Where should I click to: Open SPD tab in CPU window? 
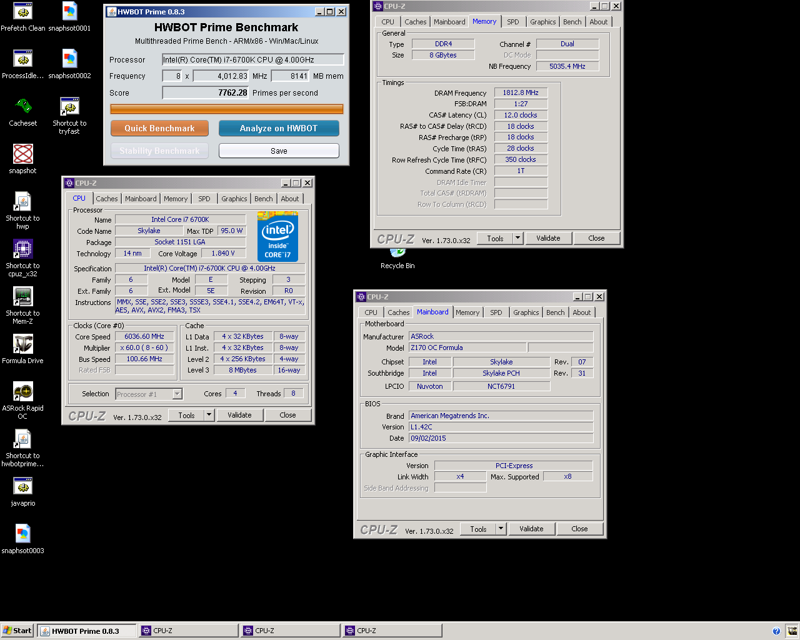point(204,199)
